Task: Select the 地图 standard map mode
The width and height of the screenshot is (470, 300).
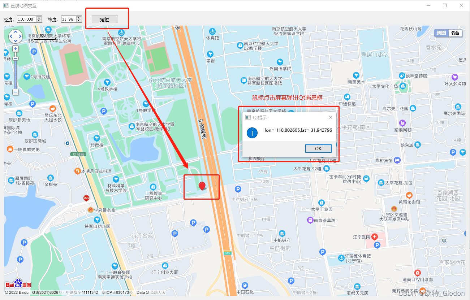Action: click(440, 33)
